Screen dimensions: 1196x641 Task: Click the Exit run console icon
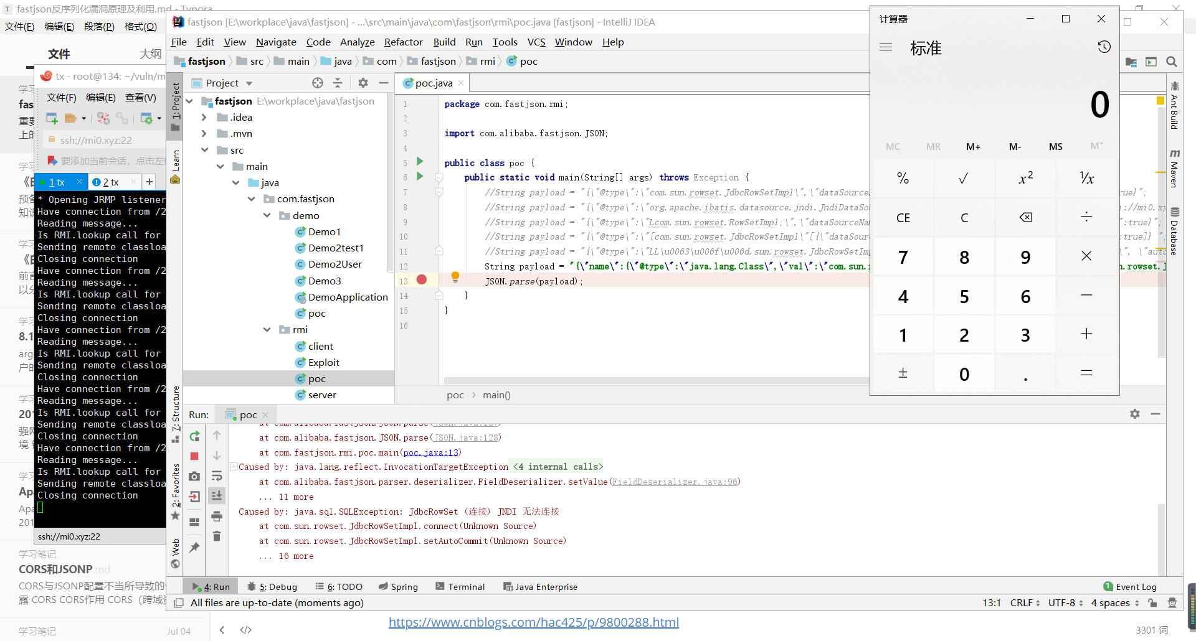point(194,496)
